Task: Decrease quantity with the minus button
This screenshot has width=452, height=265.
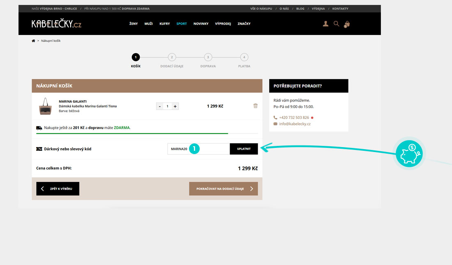Action: 160,106
